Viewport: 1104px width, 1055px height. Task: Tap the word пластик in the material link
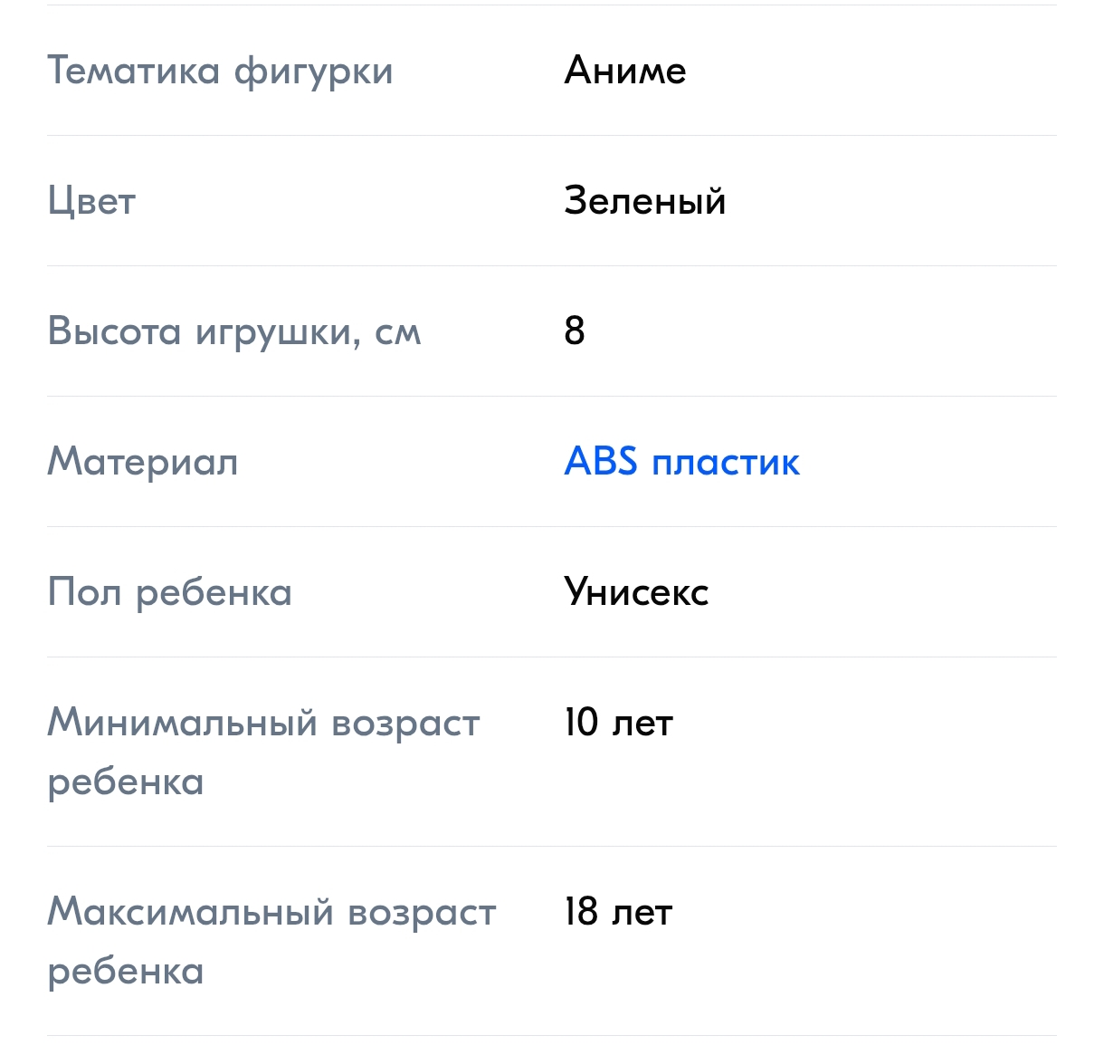pyautogui.click(x=727, y=464)
